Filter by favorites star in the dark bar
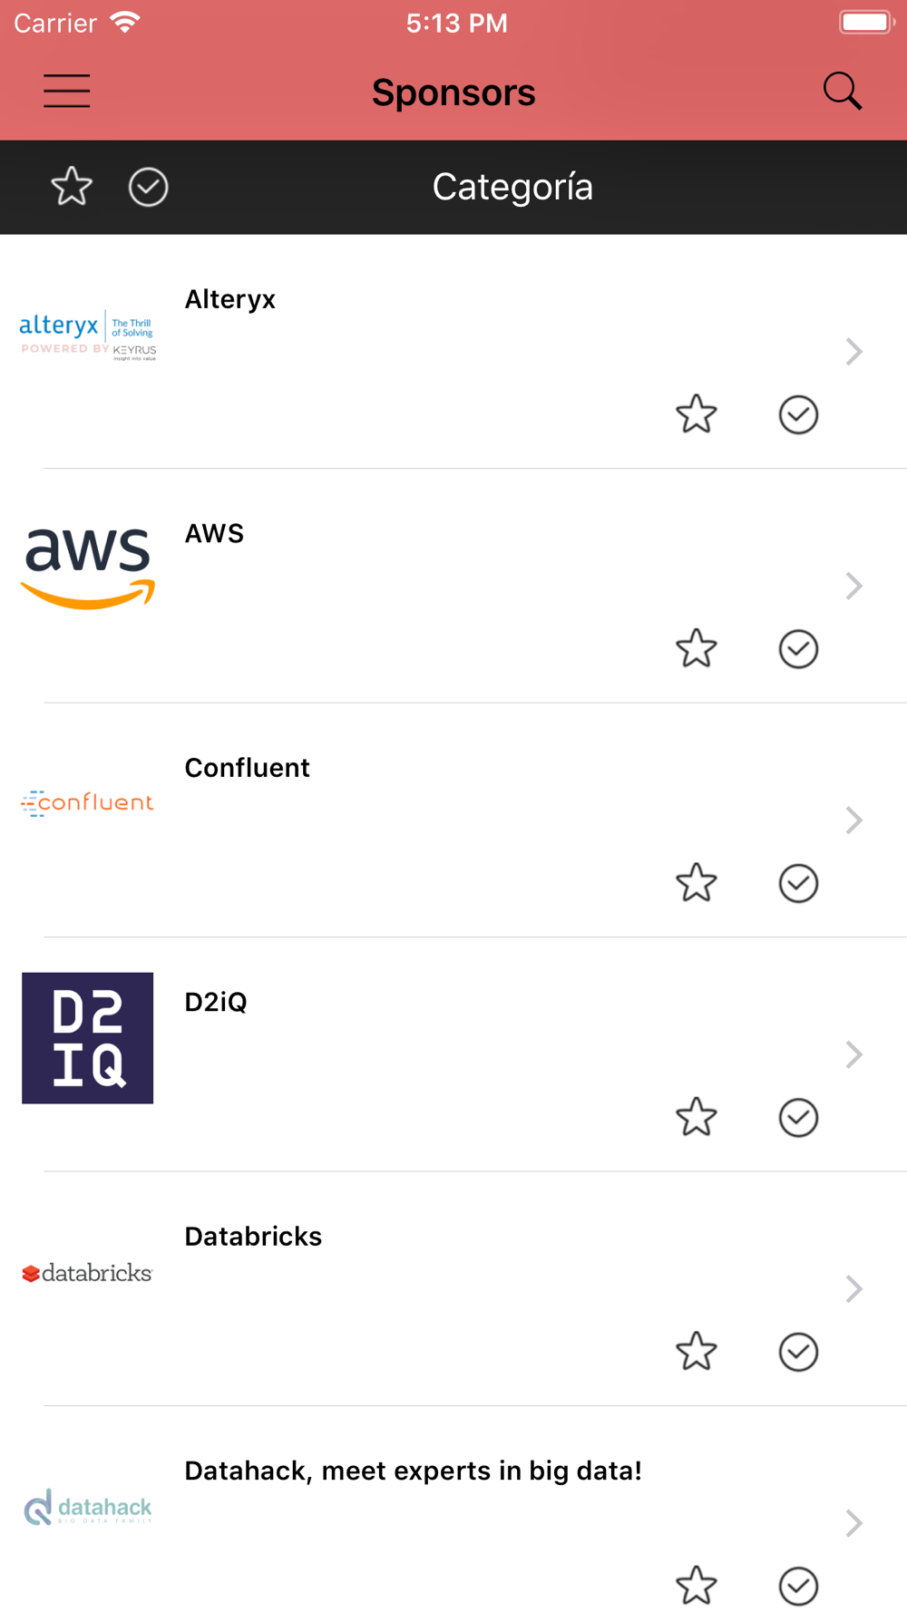The image size is (907, 1612). click(x=72, y=187)
